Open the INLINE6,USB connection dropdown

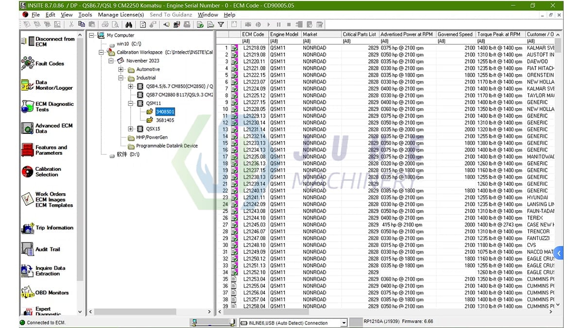coord(343,322)
